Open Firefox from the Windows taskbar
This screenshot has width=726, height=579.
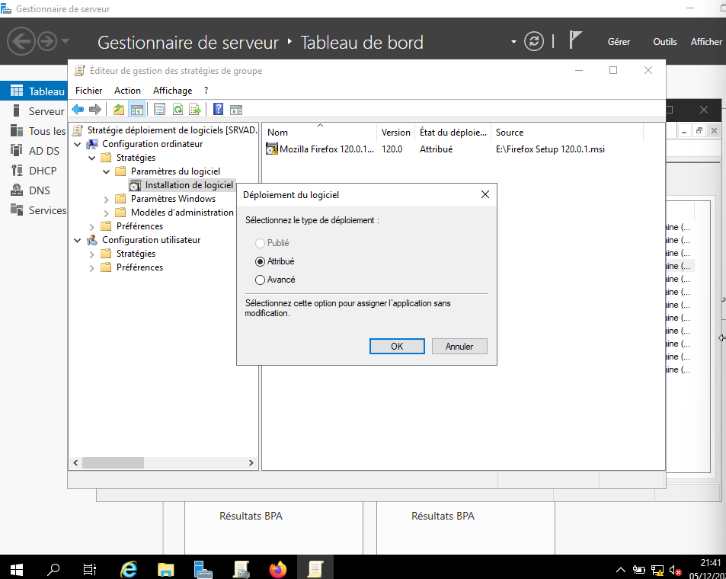[x=277, y=568]
